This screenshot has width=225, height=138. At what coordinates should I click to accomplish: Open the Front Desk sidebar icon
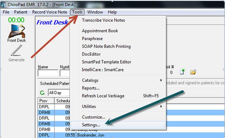coord(17,33)
